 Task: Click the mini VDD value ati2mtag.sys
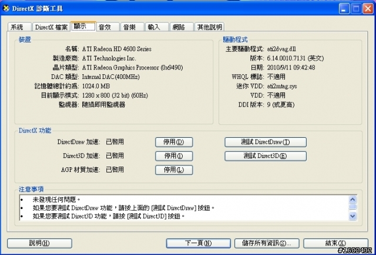[282, 86]
